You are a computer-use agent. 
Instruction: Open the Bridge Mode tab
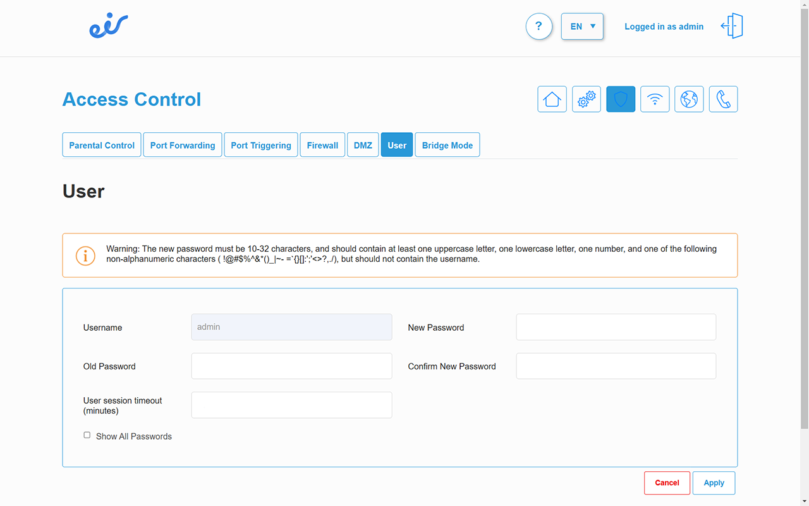447,145
